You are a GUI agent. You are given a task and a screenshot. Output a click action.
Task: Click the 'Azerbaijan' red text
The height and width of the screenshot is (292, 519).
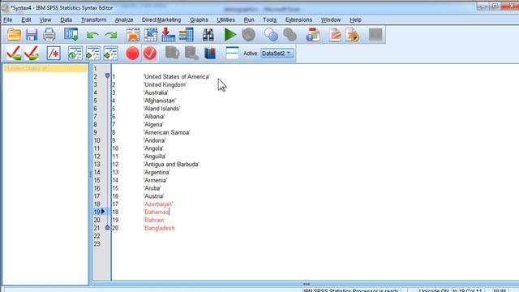click(158, 204)
